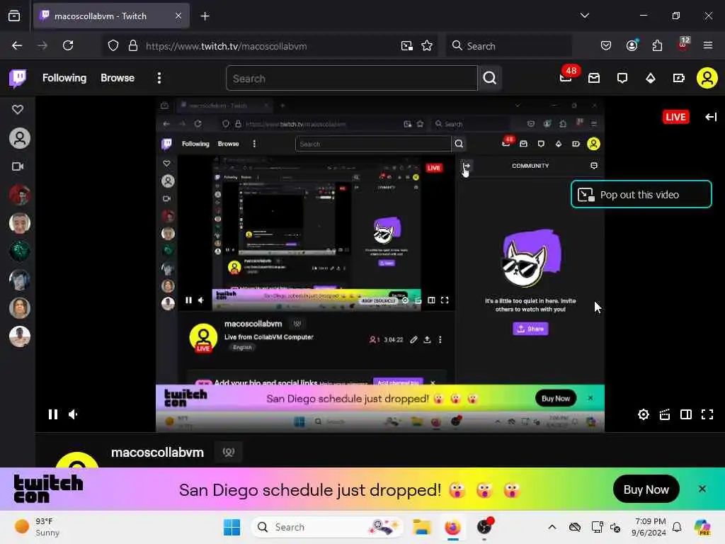This screenshot has width=725, height=544.
Task: Open the clock showing 7:09 PM
Action: (x=650, y=527)
